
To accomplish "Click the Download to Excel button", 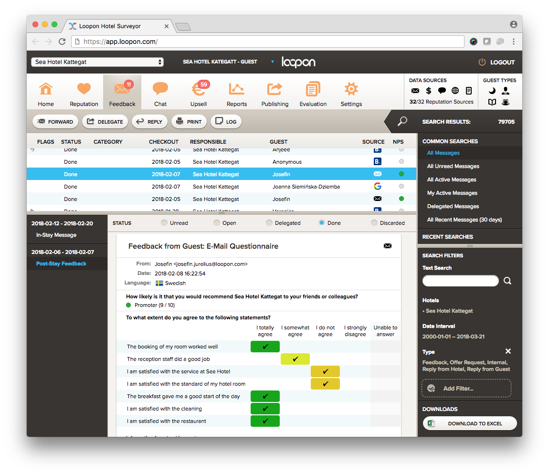I will click(x=470, y=423).
